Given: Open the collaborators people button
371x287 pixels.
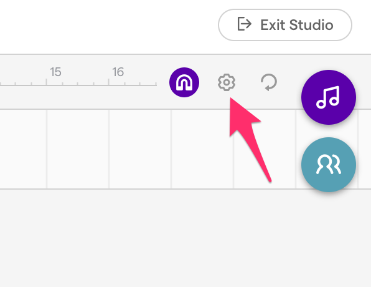Looking at the screenshot, I should (329, 165).
